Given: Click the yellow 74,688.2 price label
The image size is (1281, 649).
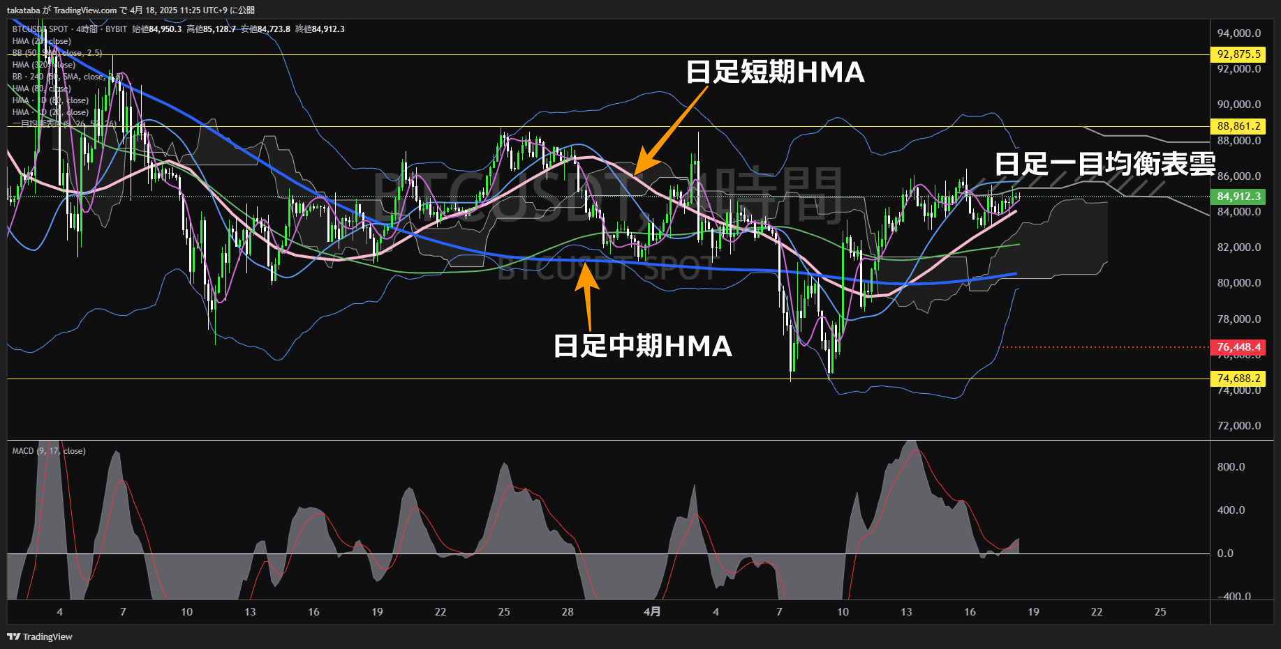Looking at the screenshot, I should pyautogui.click(x=1238, y=379).
